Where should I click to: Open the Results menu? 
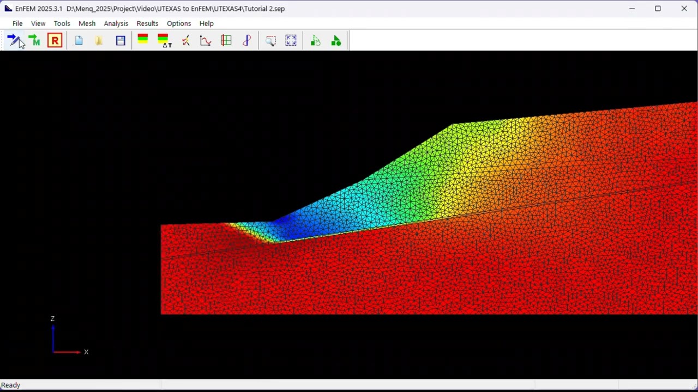[x=147, y=23]
